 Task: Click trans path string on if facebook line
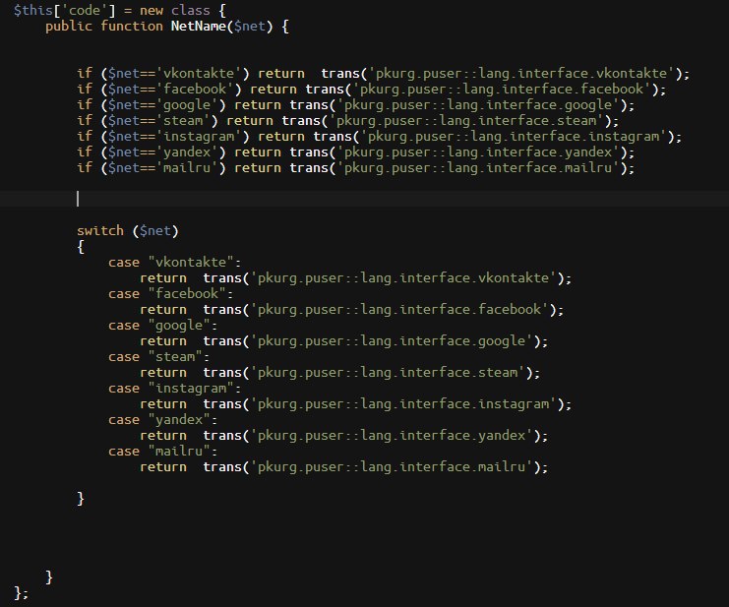pos(502,90)
